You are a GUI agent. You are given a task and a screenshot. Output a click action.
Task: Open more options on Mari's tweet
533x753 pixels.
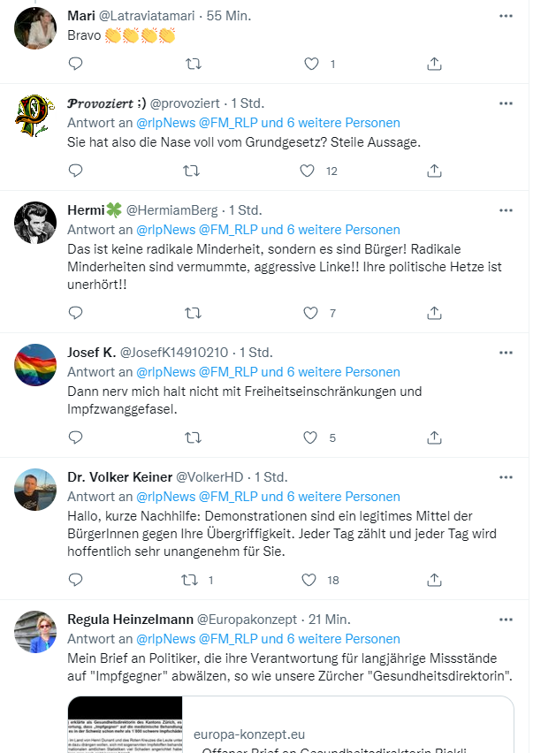point(506,17)
